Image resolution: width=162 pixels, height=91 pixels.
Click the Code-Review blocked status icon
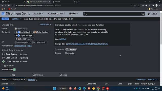(3, 54)
